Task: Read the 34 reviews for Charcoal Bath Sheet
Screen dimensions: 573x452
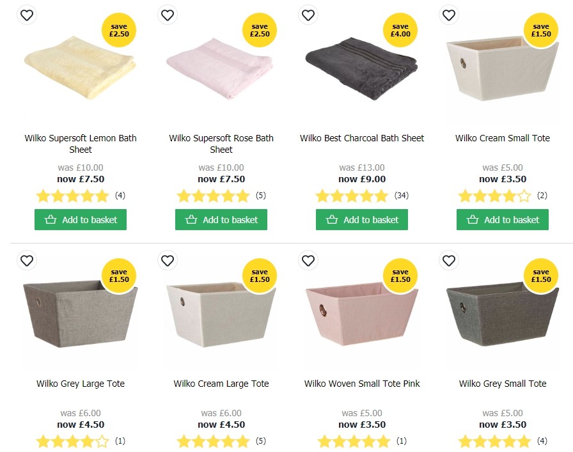Action: click(402, 196)
